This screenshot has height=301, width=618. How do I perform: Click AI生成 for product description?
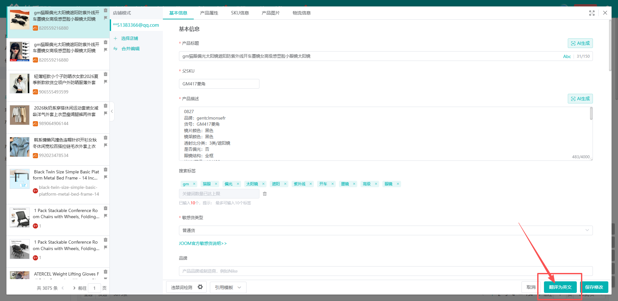tap(580, 99)
